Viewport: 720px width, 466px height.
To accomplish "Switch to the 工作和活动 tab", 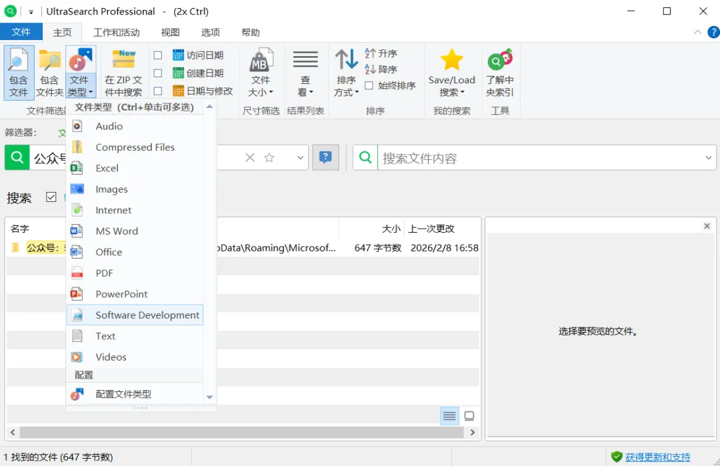I will (117, 32).
